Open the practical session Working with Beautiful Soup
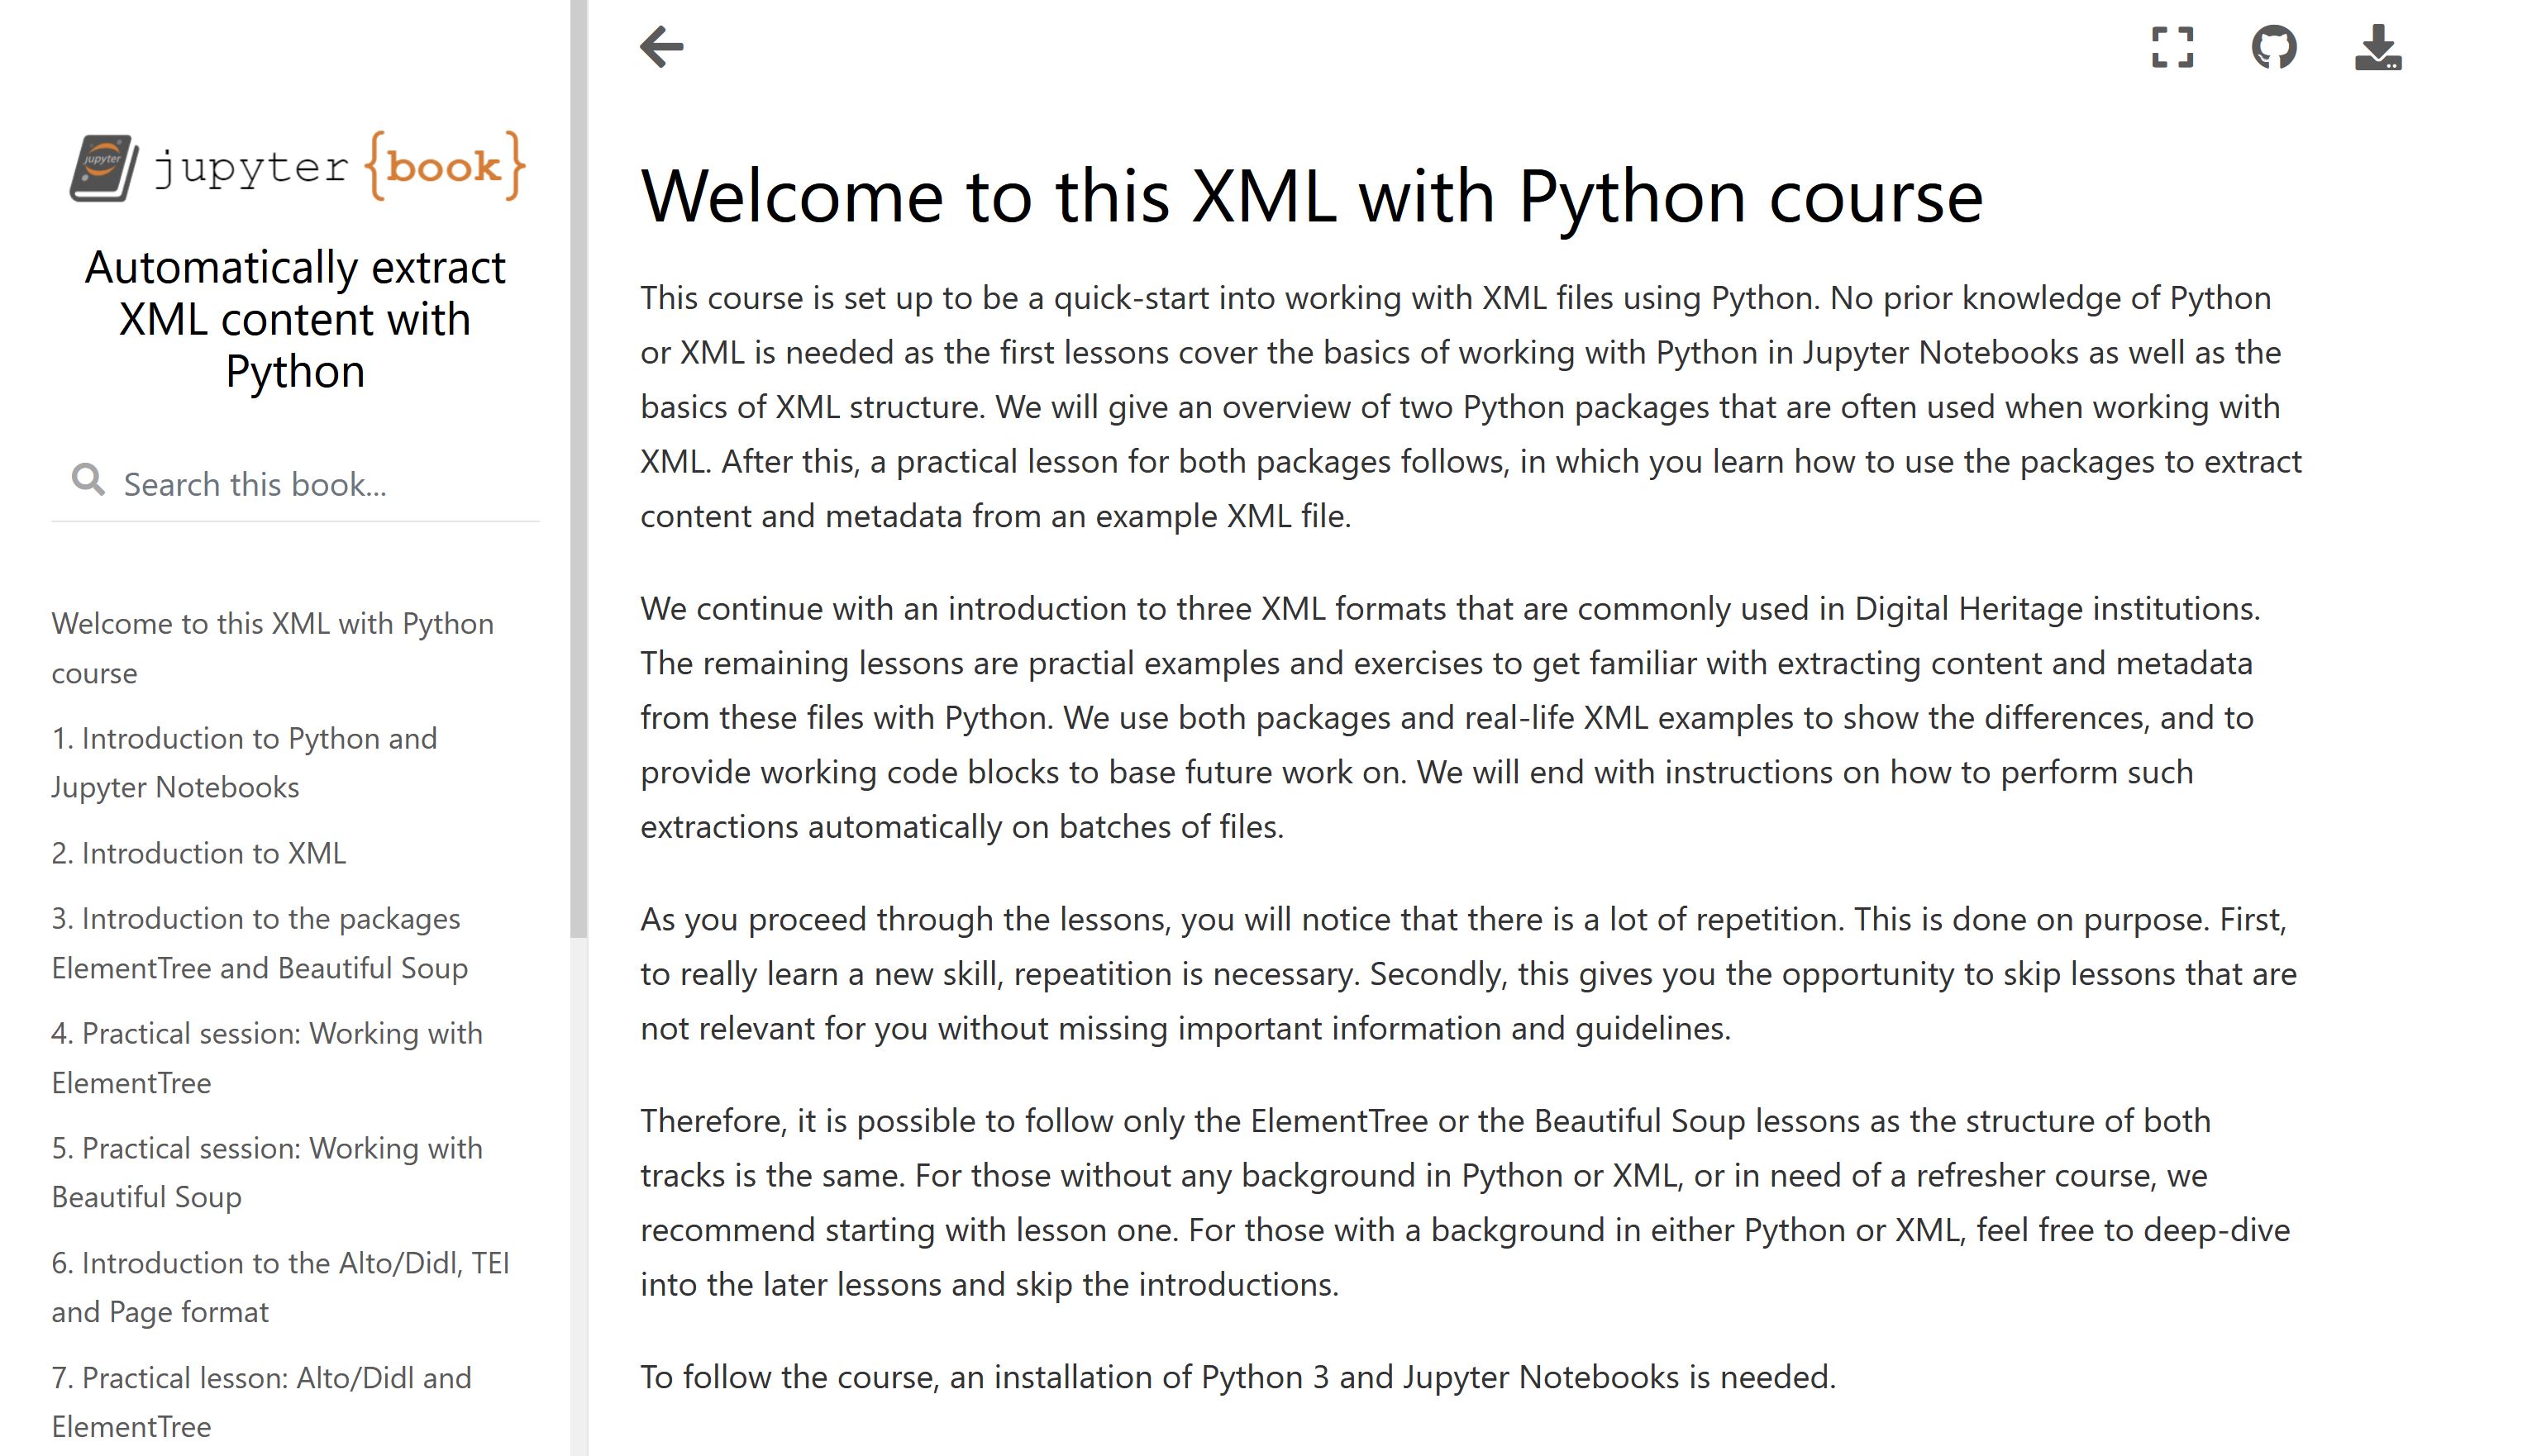This screenshot has width=2532, height=1456. point(266,1172)
